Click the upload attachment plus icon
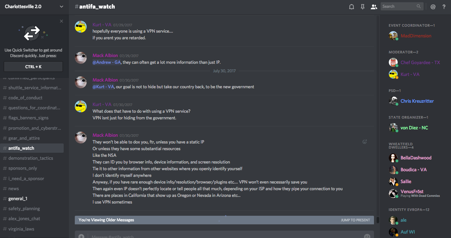451x238 pixels. tap(81, 236)
